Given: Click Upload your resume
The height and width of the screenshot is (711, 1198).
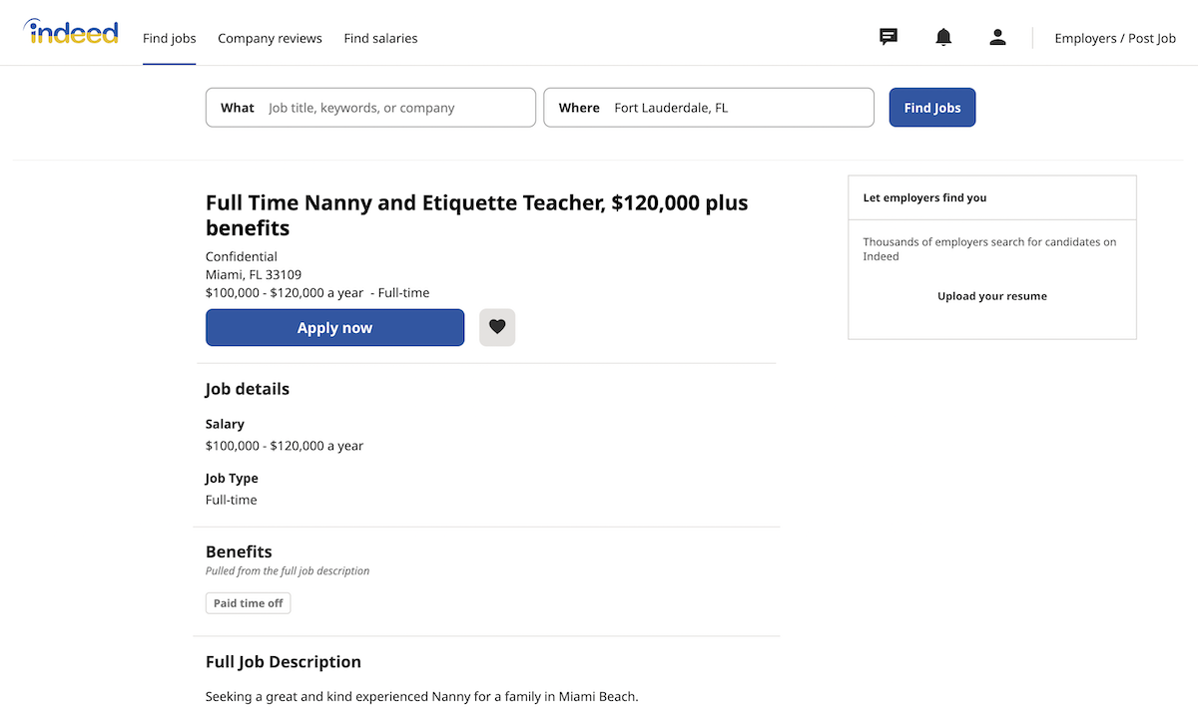Looking at the screenshot, I should tap(991, 296).
